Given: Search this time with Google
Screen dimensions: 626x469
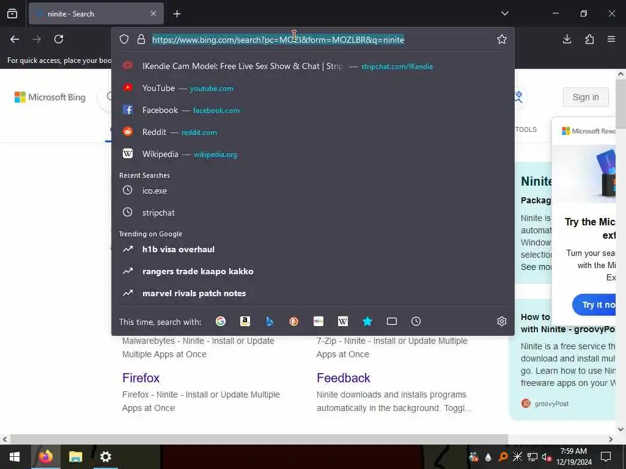Looking at the screenshot, I should pos(220,321).
